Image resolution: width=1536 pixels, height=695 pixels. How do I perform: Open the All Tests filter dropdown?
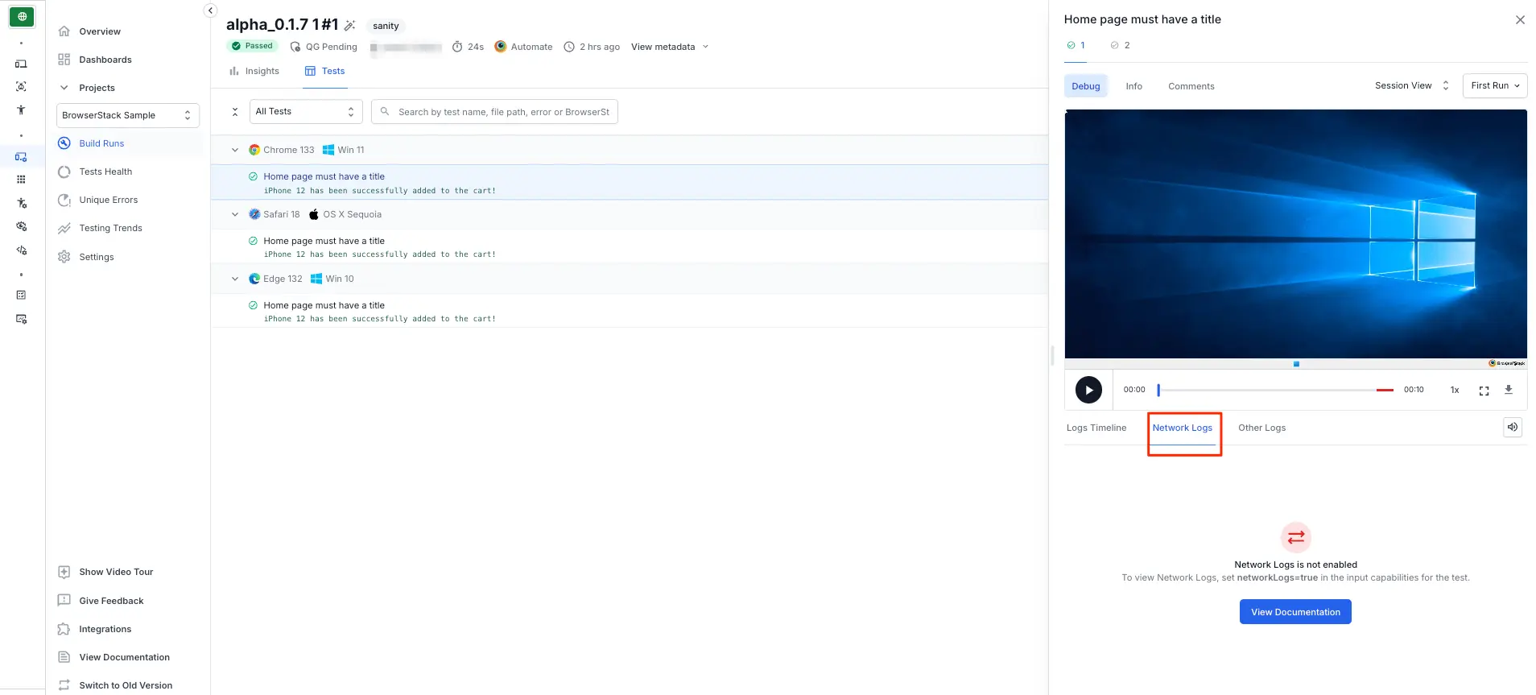pyautogui.click(x=305, y=112)
